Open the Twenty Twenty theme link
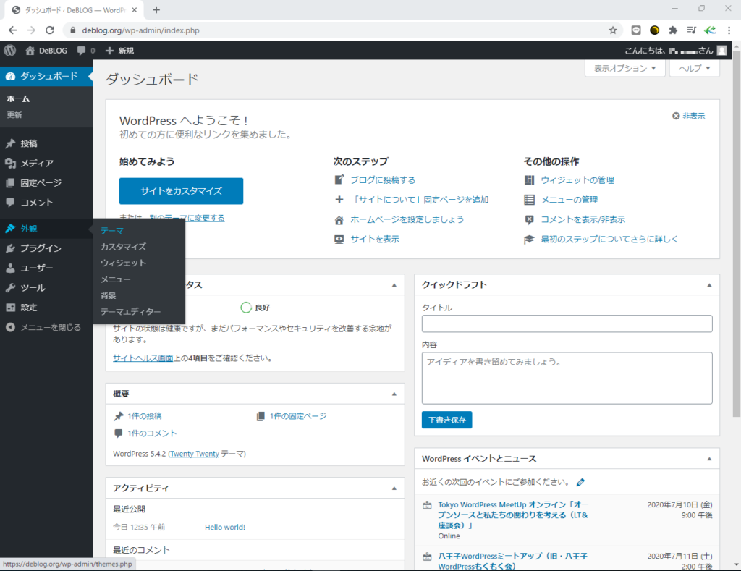This screenshot has width=741, height=571. click(194, 454)
